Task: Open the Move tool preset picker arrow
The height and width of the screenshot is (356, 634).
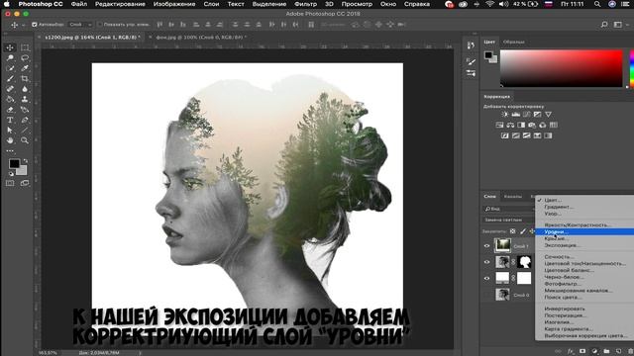Action: 23,25
